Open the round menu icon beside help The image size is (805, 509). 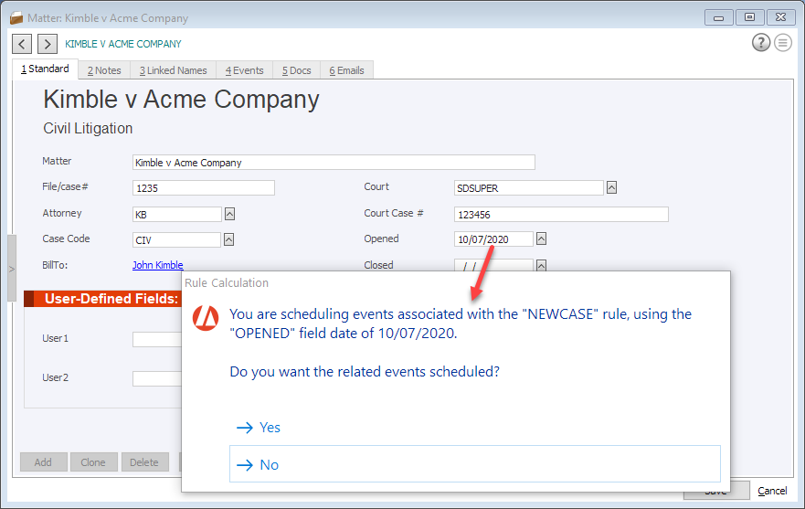click(x=783, y=43)
